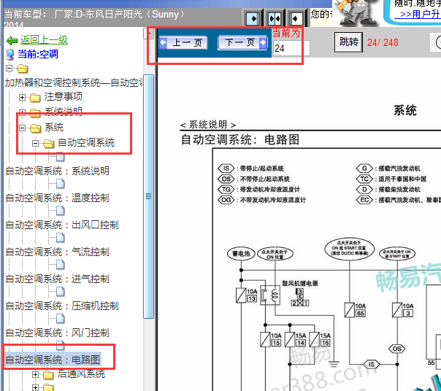Click the scroll-up arrow of content pane
441x391 pixels.
coord(149,34)
